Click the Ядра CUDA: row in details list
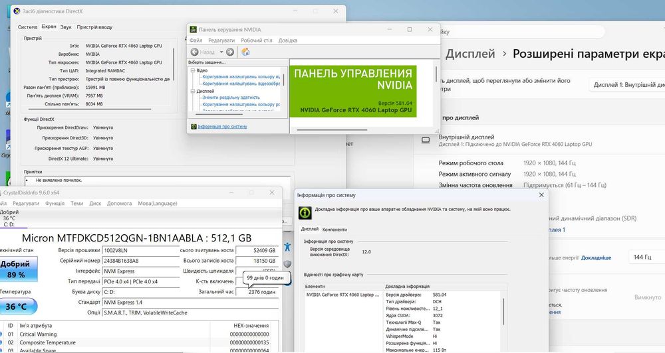This screenshot has width=665, height=353. pyautogui.click(x=442, y=315)
